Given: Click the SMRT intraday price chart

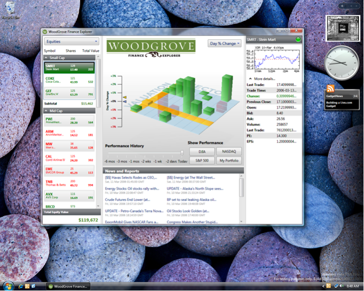Looking at the screenshot, I should pos(273,60).
